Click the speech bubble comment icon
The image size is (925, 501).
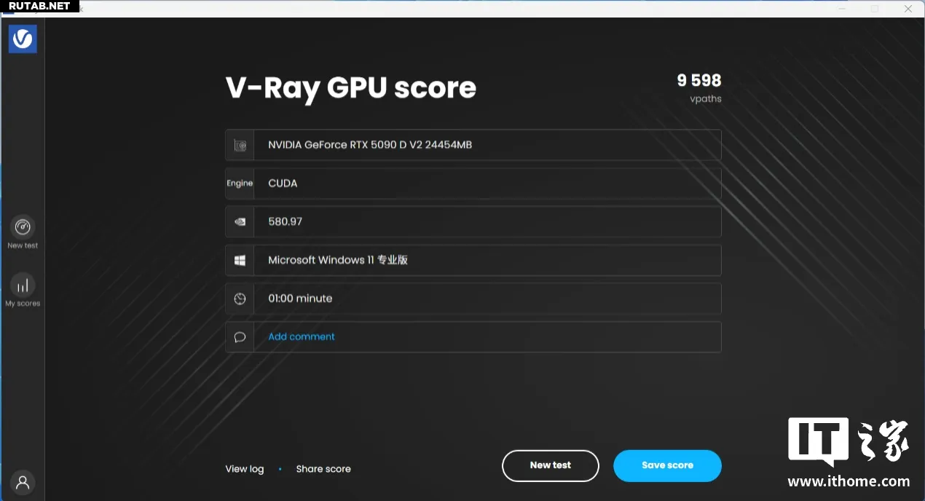coord(240,337)
